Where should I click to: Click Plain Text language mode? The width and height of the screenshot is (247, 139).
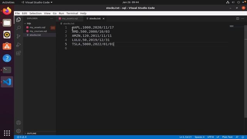(227, 137)
